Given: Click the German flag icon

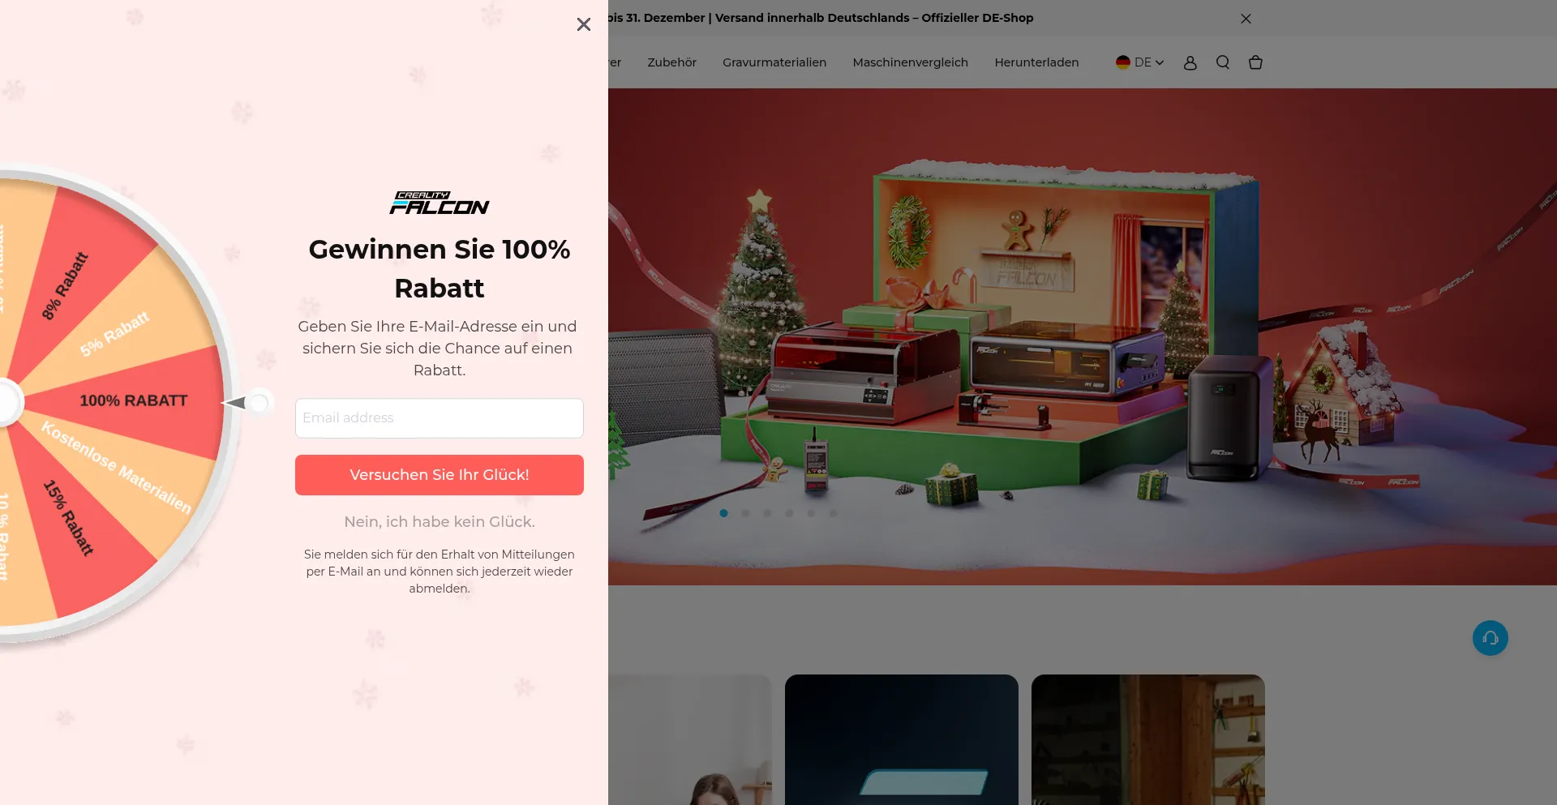Looking at the screenshot, I should pos(1122,62).
